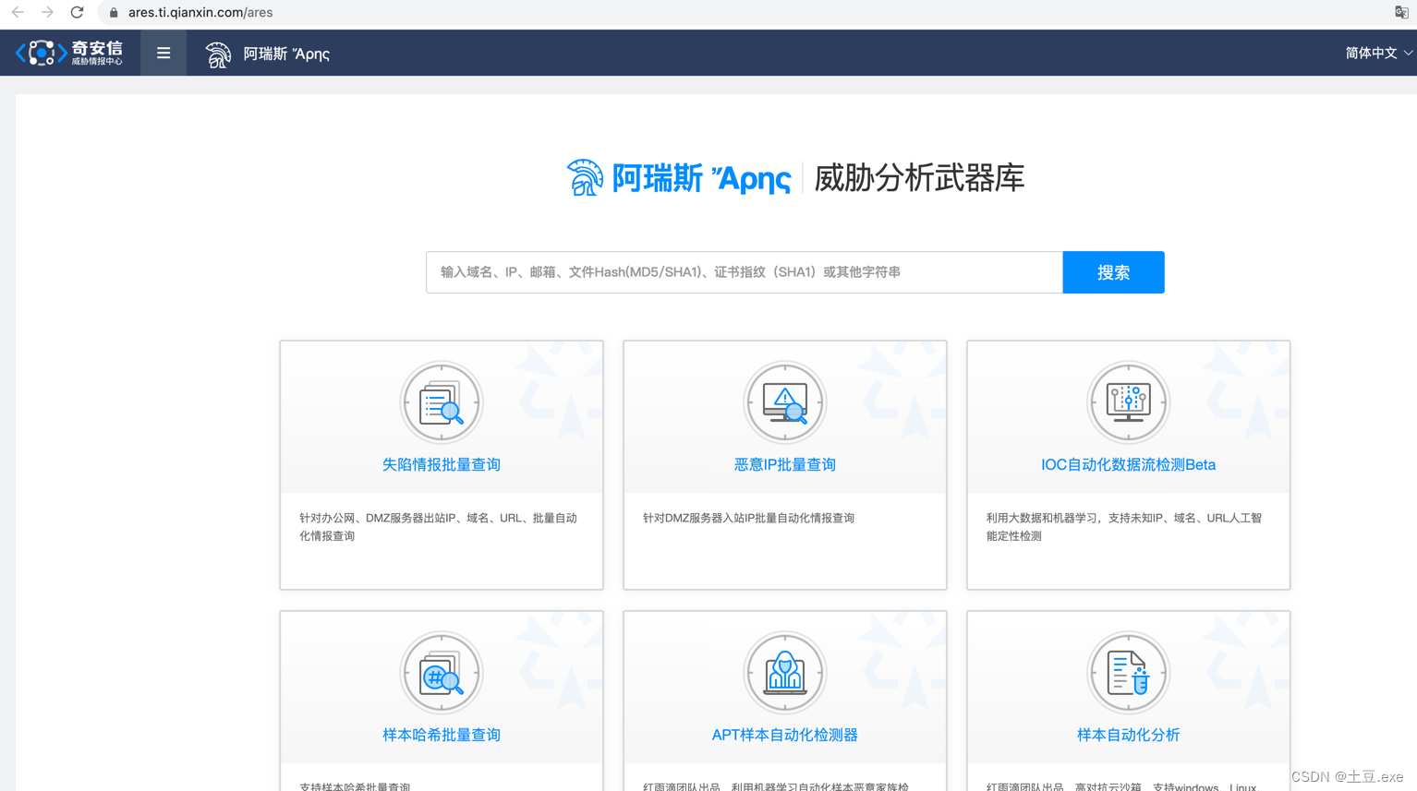The width and height of the screenshot is (1417, 791).
Task: Open the 失陷情报批量查询 link
Action: point(442,464)
